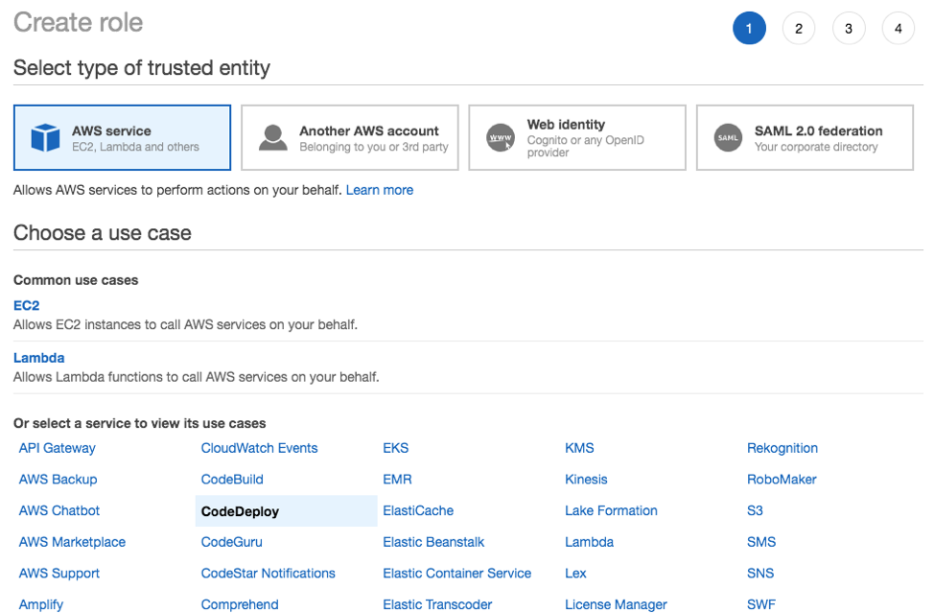Viewport: 934px width, 613px height.
Task: Select KMS service
Action: tap(579, 448)
